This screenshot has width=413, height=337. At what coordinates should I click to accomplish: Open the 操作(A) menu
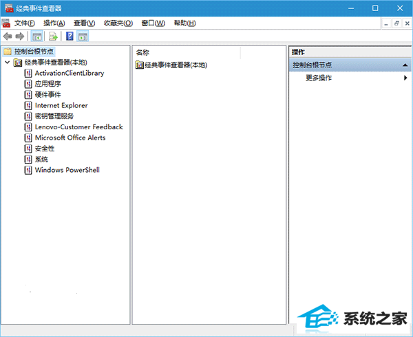(54, 23)
